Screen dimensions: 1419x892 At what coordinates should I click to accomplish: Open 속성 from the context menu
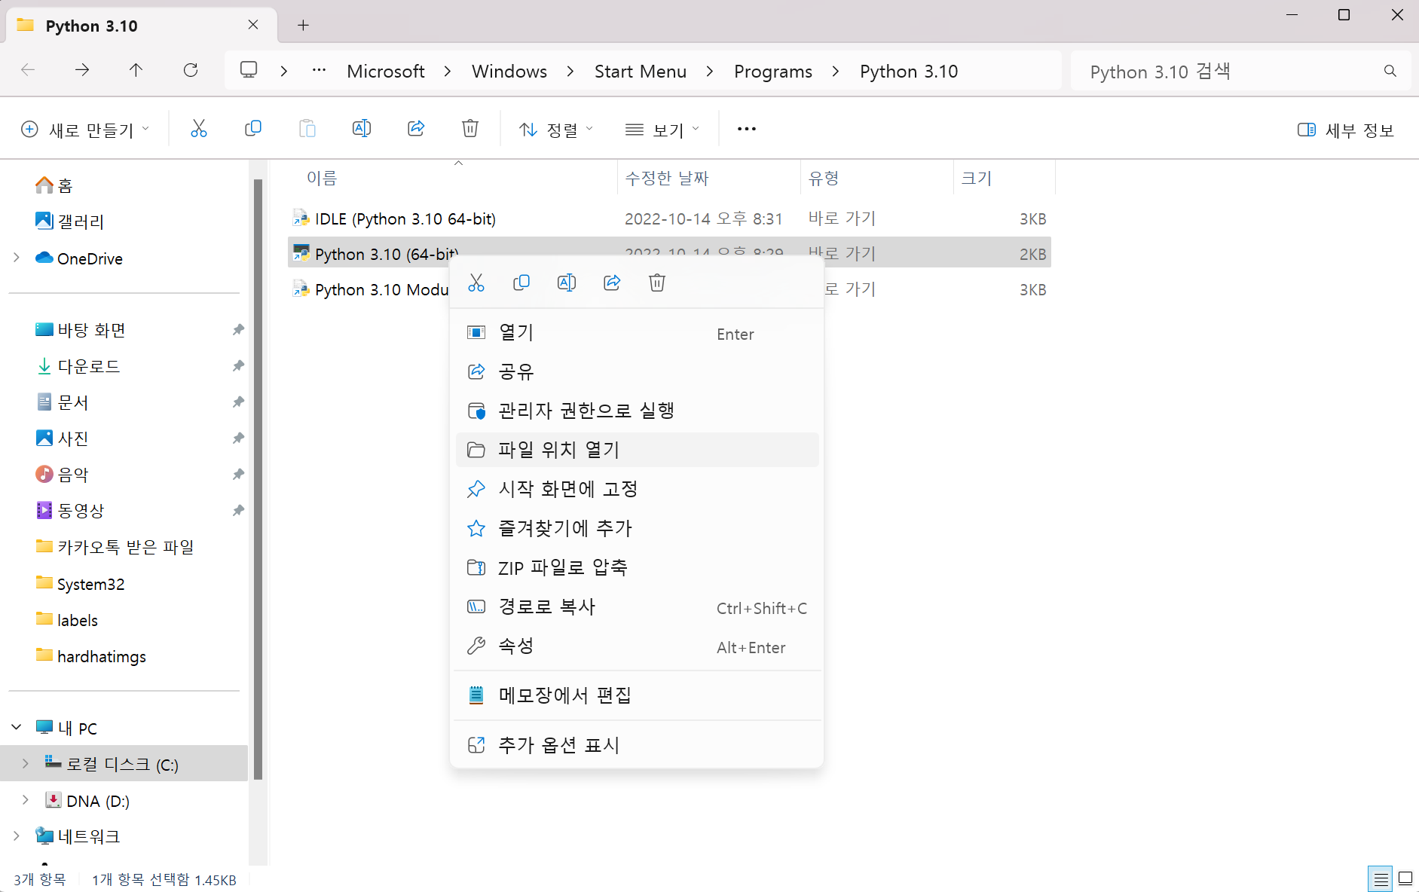(x=638, y=646)
